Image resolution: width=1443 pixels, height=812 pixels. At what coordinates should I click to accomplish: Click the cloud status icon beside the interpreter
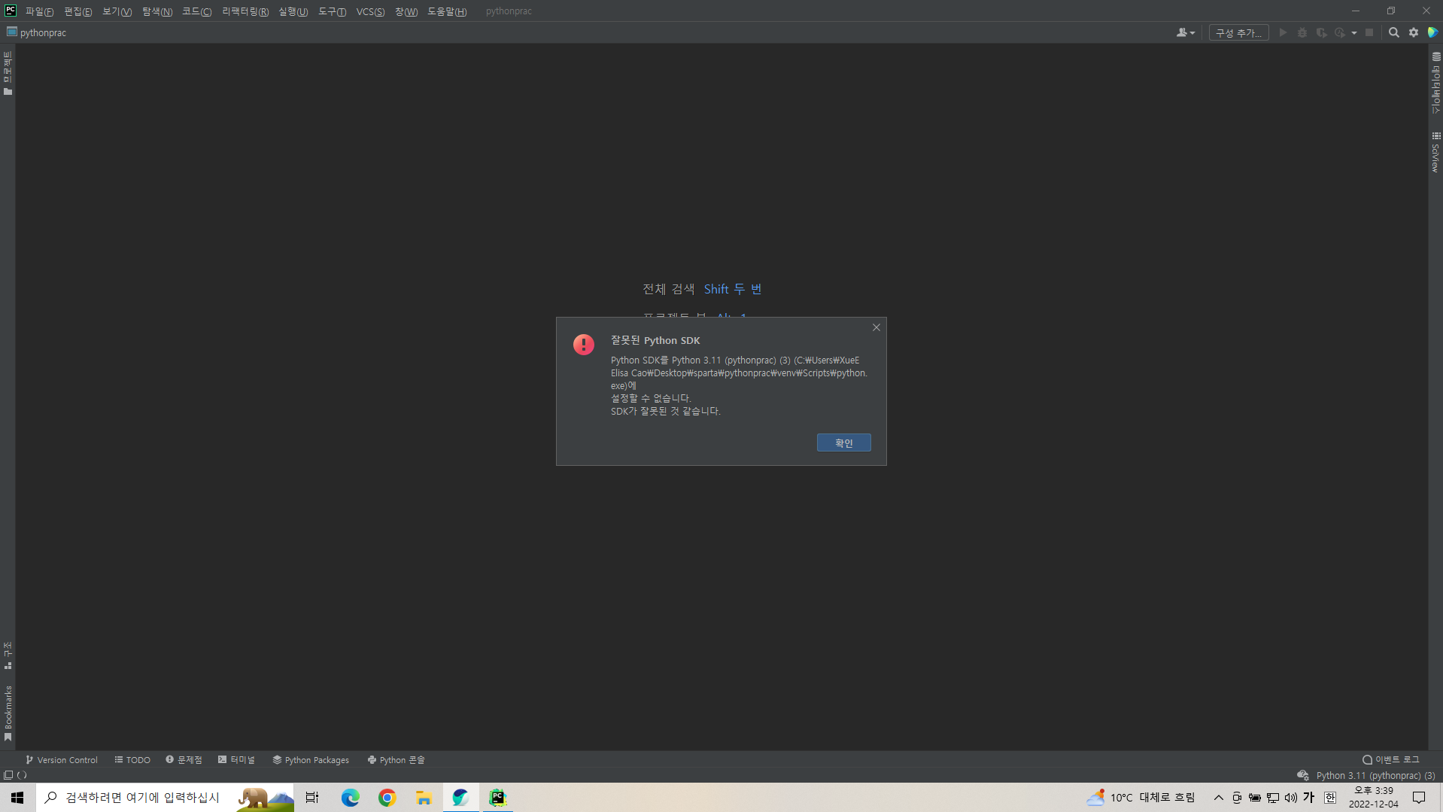[1303, 775]
